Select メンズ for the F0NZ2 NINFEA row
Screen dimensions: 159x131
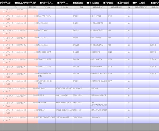(4, 62)
